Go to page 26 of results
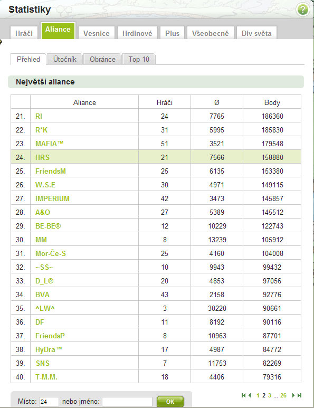Screen dimensions: 314x408 283,395
